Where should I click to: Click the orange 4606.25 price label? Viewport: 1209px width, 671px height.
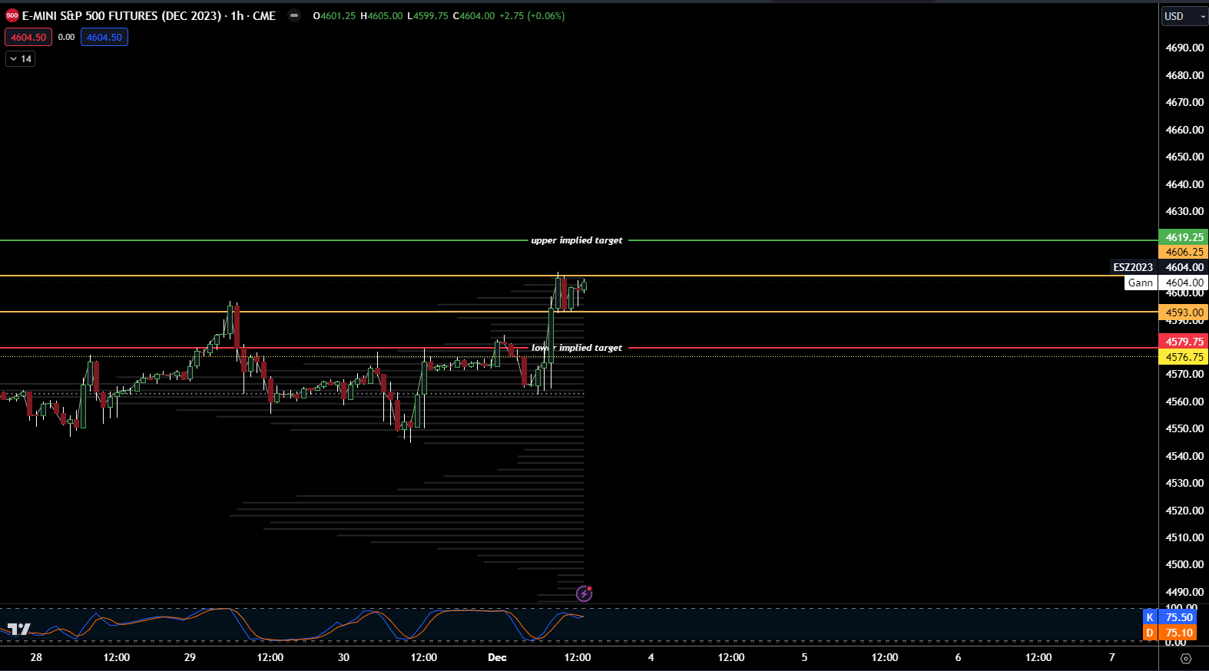coord(1184,252)
